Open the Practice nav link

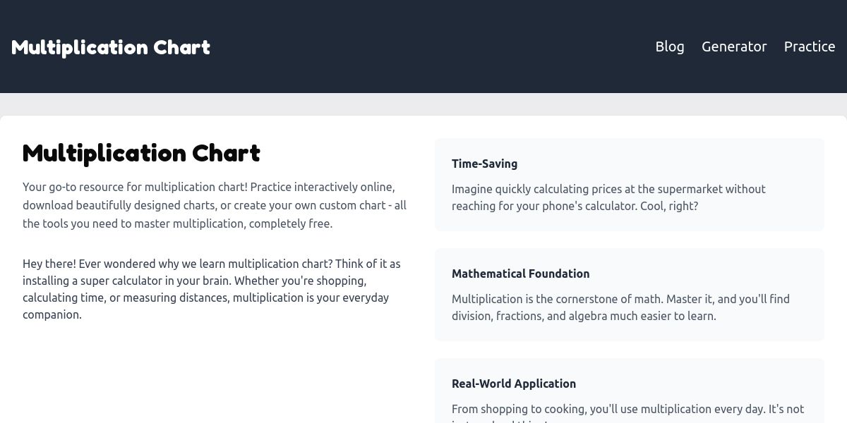(809, 47)
